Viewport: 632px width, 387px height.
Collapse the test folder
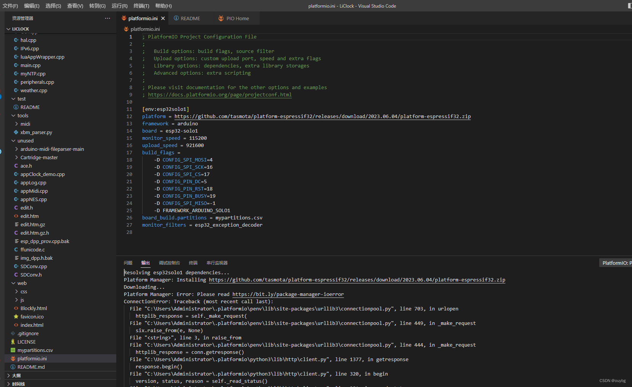13,99
